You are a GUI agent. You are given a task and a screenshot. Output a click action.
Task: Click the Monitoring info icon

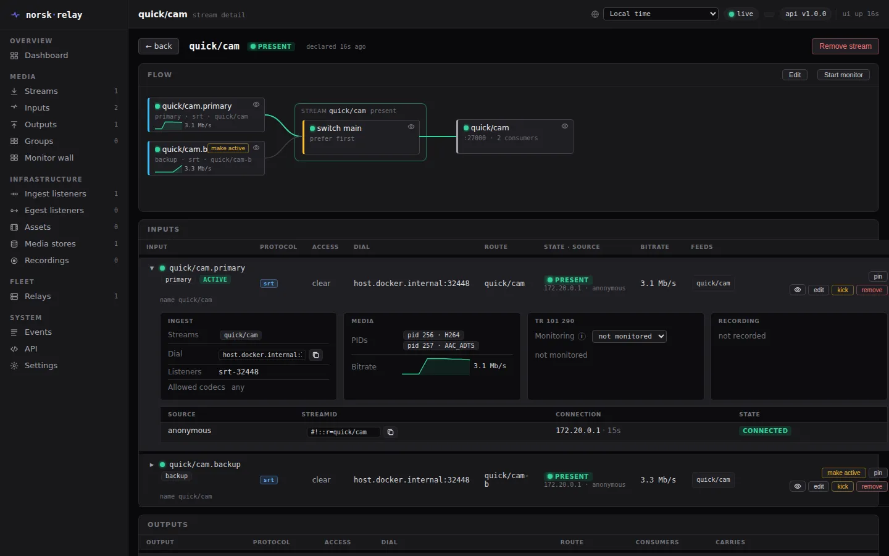(582, 336)
